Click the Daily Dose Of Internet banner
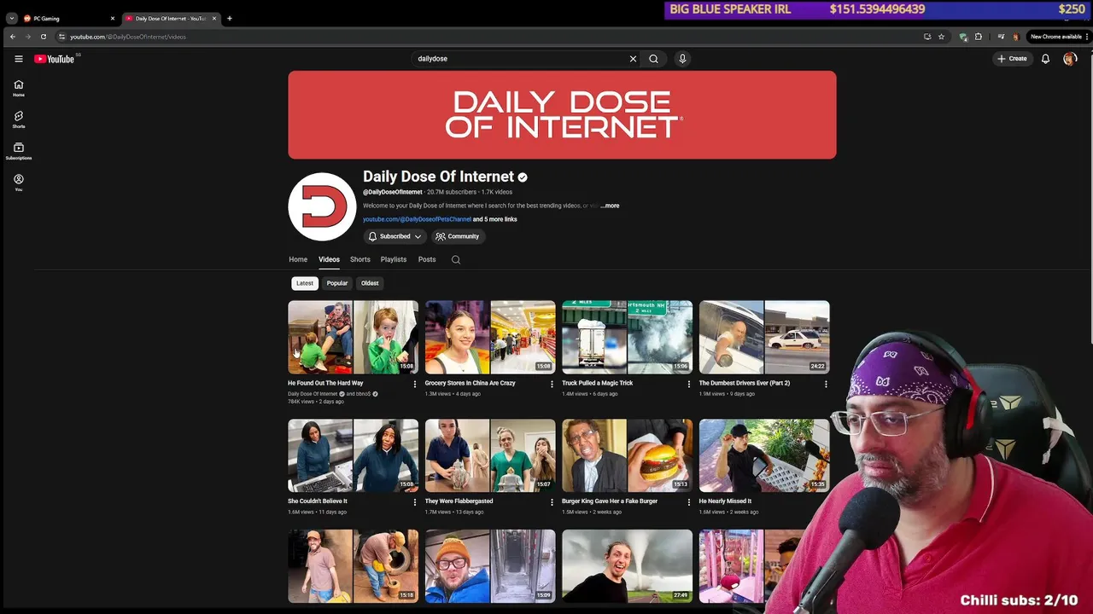Screen dimensions: 1093x614 (562, 115)
